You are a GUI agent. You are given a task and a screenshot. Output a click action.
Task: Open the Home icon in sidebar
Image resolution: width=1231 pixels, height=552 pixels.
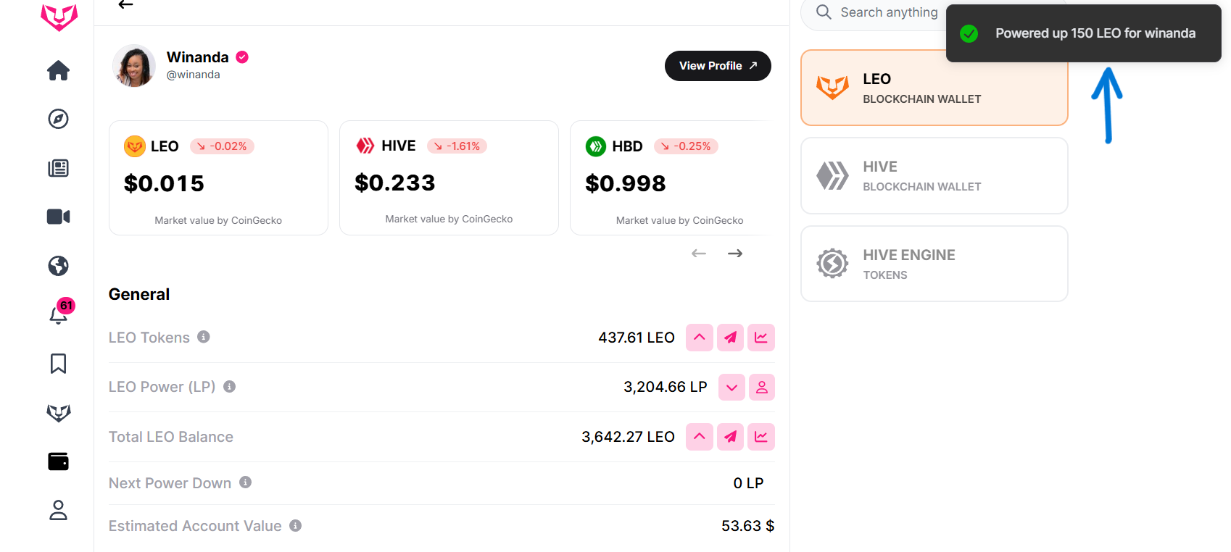58,70
